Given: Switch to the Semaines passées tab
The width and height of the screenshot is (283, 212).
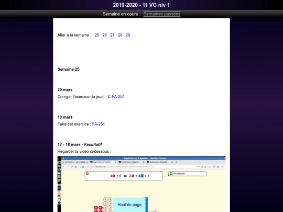Looking at the screenshot, I should [x=162, y=14].
